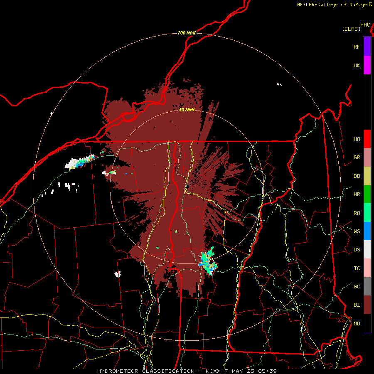Click the WS blue legend swatch
This screenshot has width=374, height=374.
[x=367, y=231]
